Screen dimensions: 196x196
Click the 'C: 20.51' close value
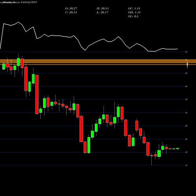click(71, 13)
